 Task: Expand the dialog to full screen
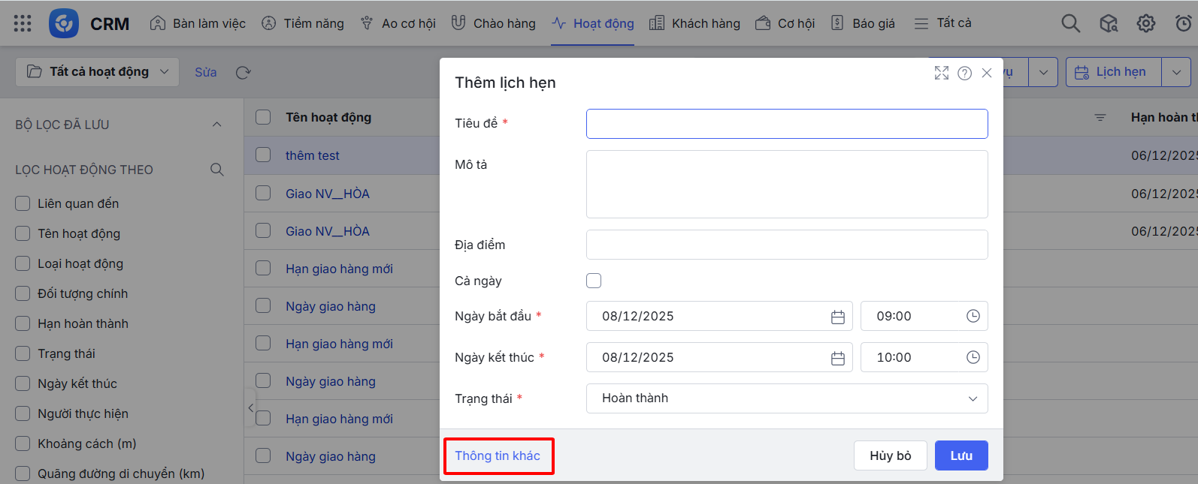pos(941,73)
